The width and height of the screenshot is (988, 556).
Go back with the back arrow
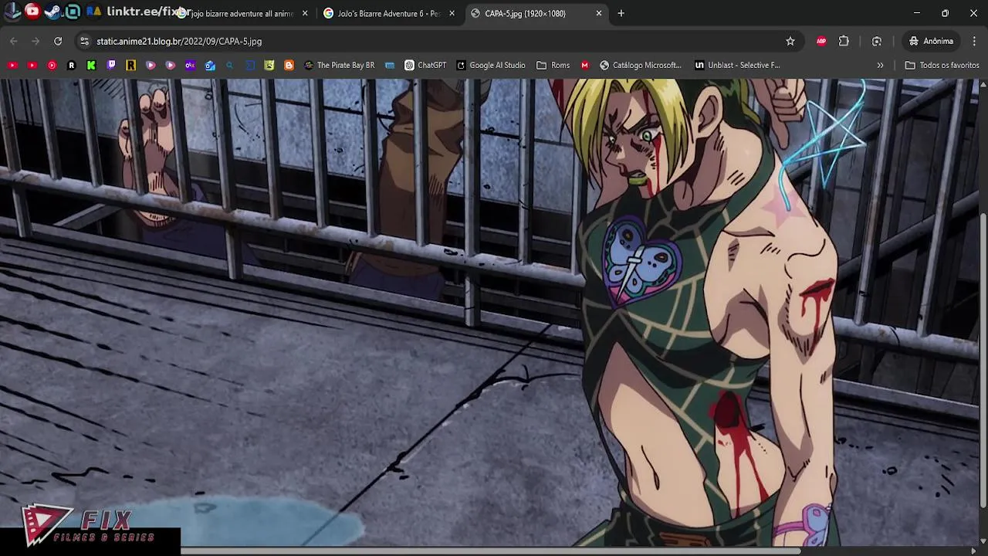pos(14,41)
